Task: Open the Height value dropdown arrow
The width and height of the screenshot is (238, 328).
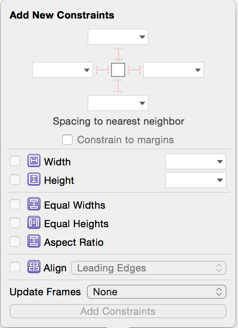Action: pos(220,180)
